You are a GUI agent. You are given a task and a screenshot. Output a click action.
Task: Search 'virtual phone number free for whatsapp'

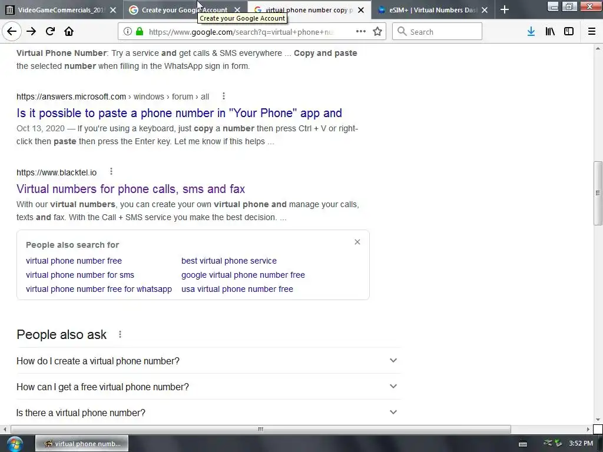(99, 289)
